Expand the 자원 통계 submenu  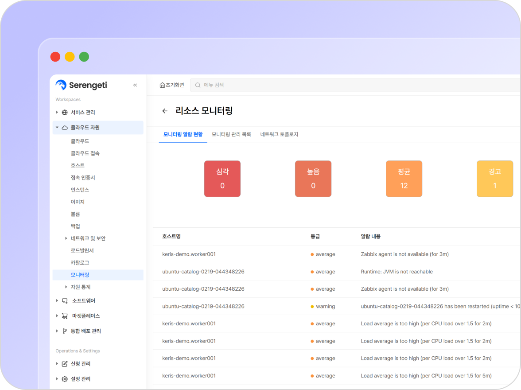66,287
